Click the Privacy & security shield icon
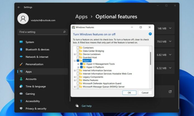The width and height of the screenshot is (194, 116). [x=21, y=109]
